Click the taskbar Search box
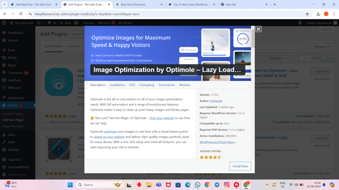 coord(100,185)
